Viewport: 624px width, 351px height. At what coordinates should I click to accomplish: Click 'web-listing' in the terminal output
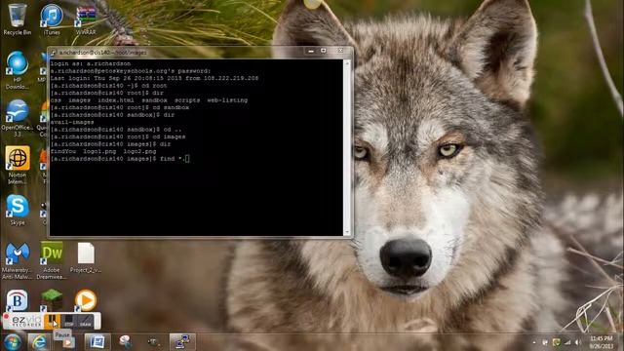pos(227,100)
